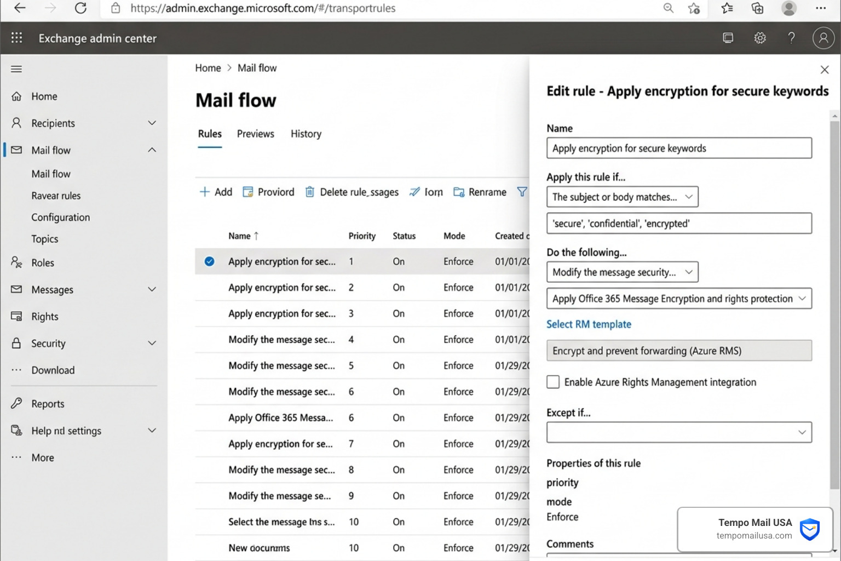841x561 pixels.
Task: Select the 'Apply Office 365 Messa...' rule row
Action: pyautogui.click(x=362, y=418)
